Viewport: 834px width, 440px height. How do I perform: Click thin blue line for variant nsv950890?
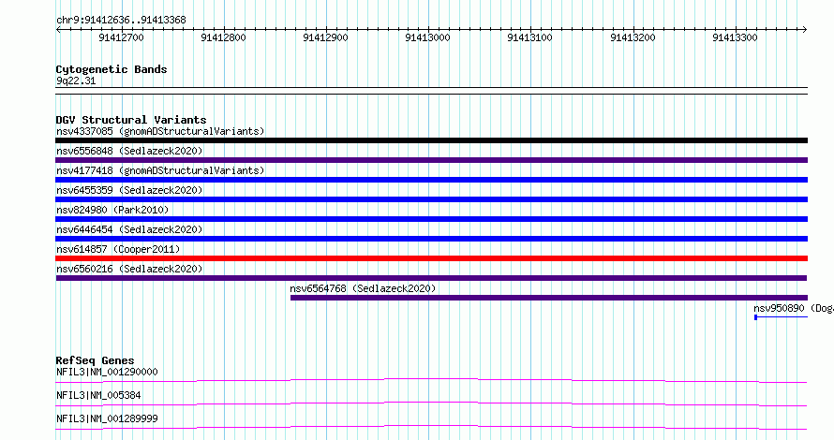point(781,317)
